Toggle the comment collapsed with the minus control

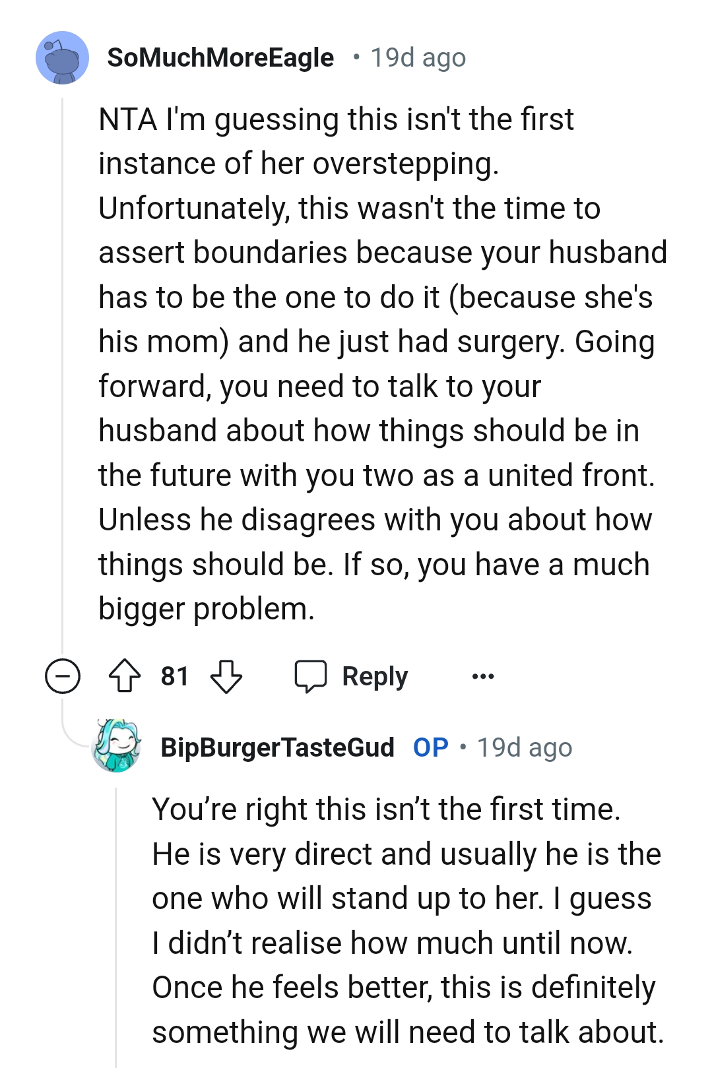63,675
